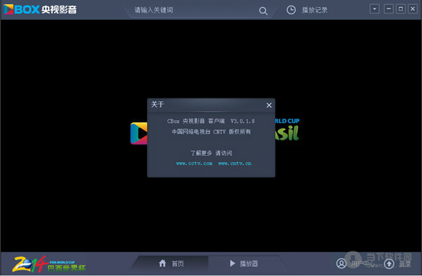Viewport: 422px width, 276px height.
Task: Click the 了解更多 请访问 text
Action: pos(211,153)
